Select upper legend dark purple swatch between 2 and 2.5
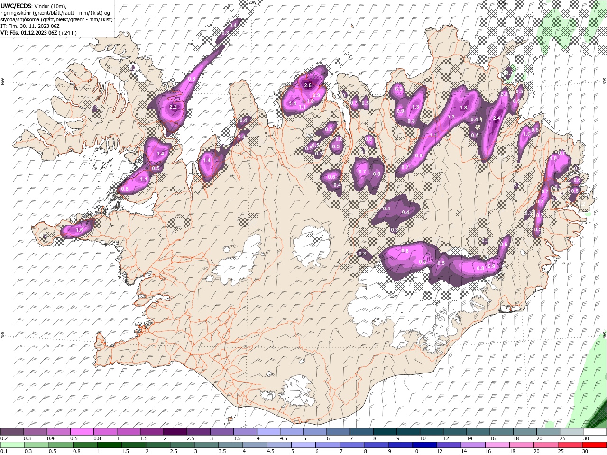 pyautogui.click(x=175, y=432)
